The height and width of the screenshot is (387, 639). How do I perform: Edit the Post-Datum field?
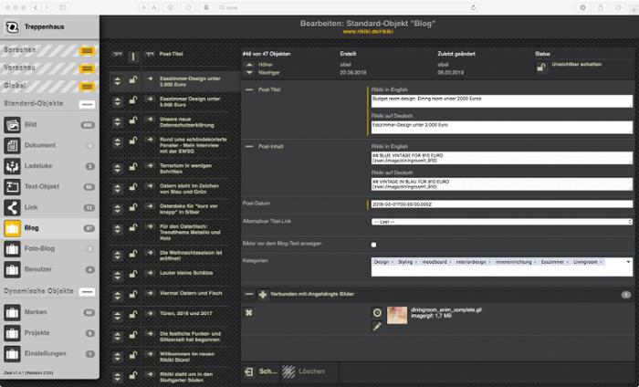[502, 204]
